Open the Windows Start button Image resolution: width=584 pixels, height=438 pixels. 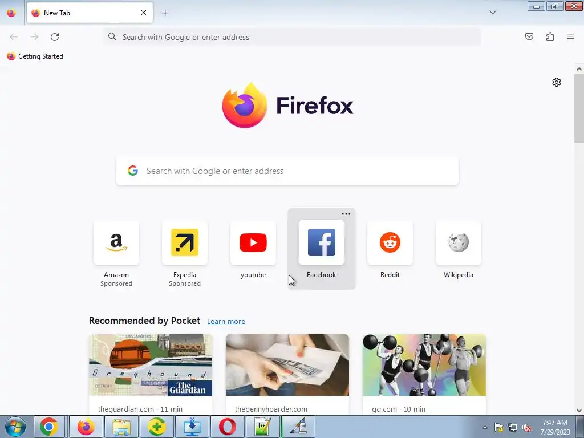pos(15,427)
